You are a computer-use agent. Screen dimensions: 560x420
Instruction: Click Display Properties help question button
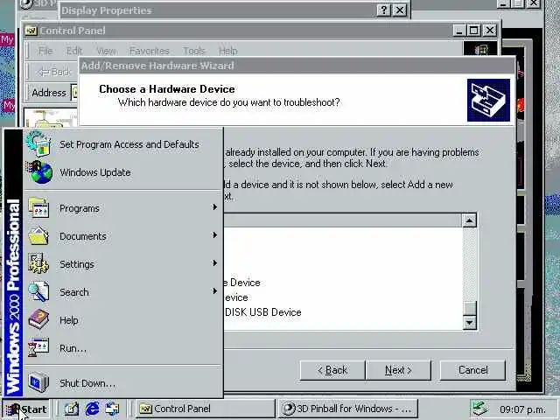383,10
